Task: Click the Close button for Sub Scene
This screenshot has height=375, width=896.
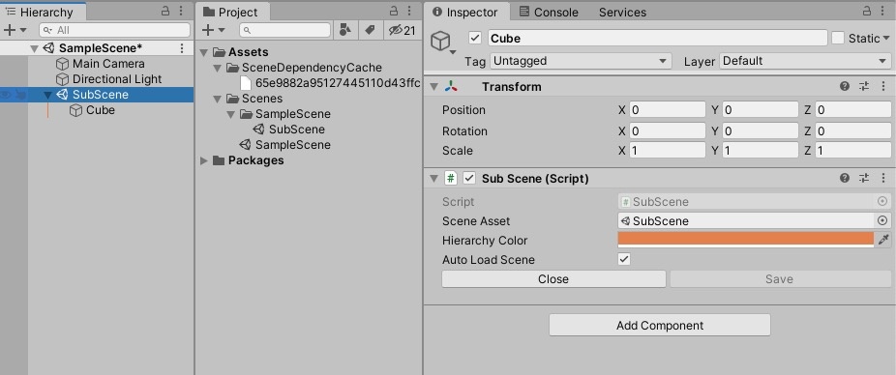Action: tap(553, 279)
